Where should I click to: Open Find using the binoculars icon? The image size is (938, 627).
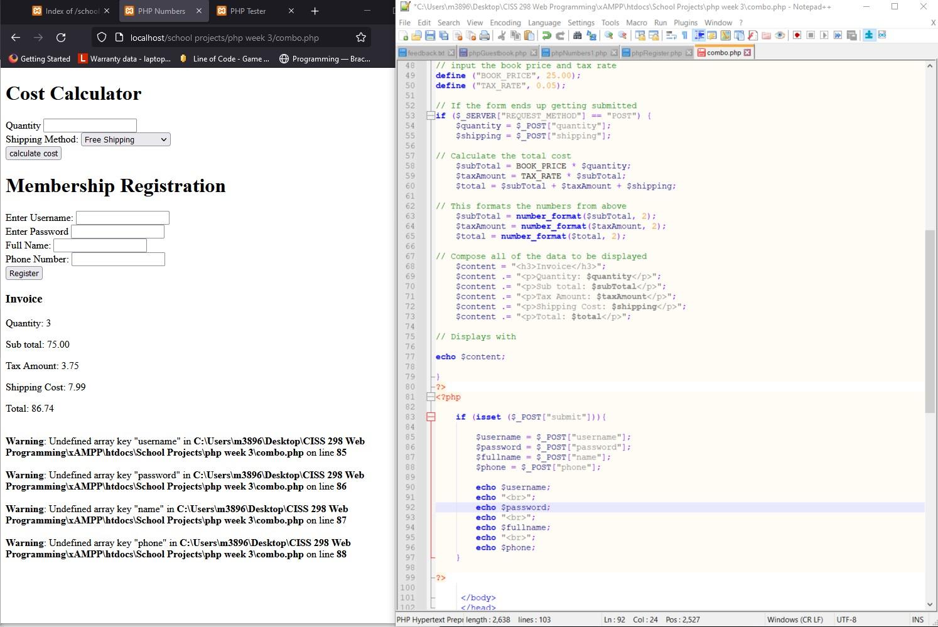[x=578, y=36]
